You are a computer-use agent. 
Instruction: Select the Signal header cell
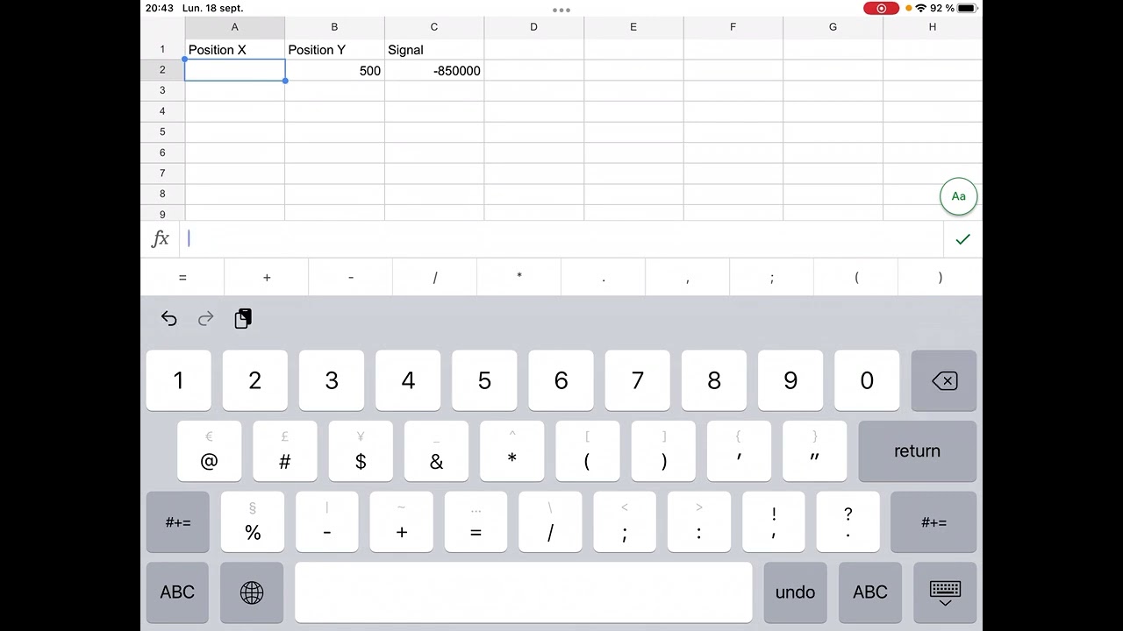tap(433, 50)
